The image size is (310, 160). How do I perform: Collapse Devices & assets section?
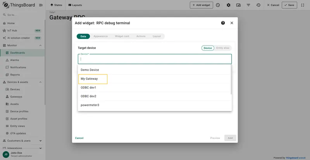coord(40,82)
